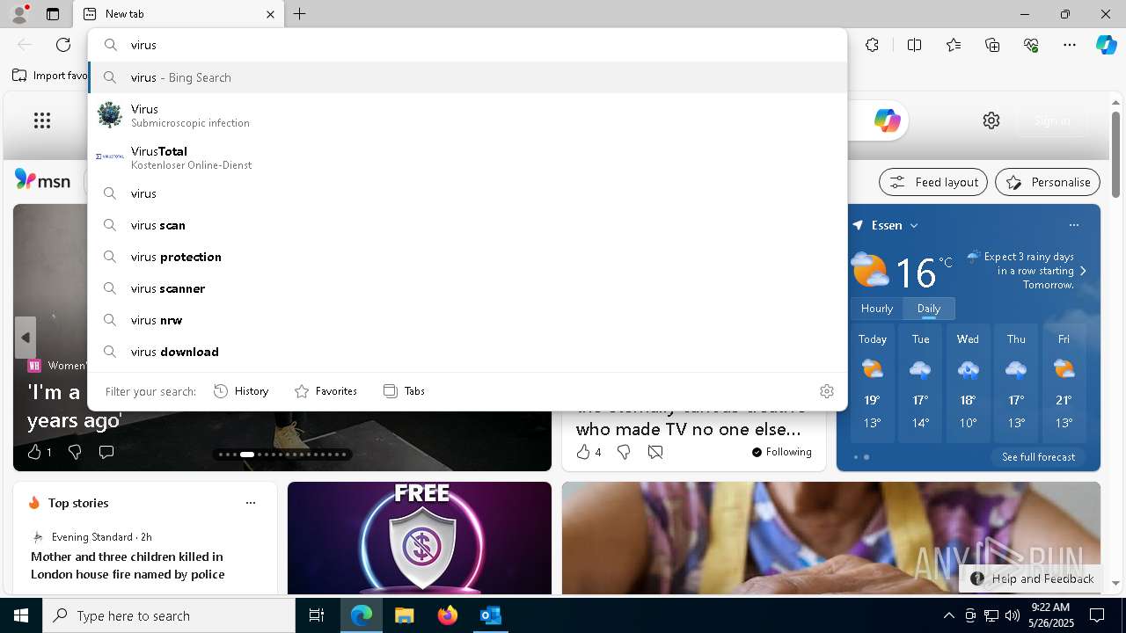This screenshot has height=633, width=1126.
Task: Click See full forecast link
Action: click(x=1038, y=457)
